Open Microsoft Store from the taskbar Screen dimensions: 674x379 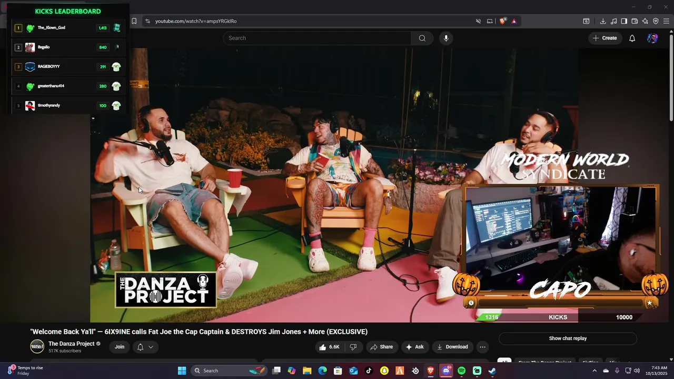point(338,371)
